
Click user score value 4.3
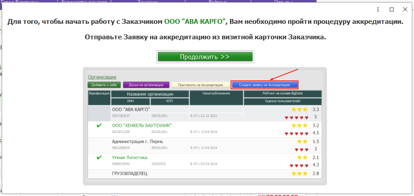316,166
